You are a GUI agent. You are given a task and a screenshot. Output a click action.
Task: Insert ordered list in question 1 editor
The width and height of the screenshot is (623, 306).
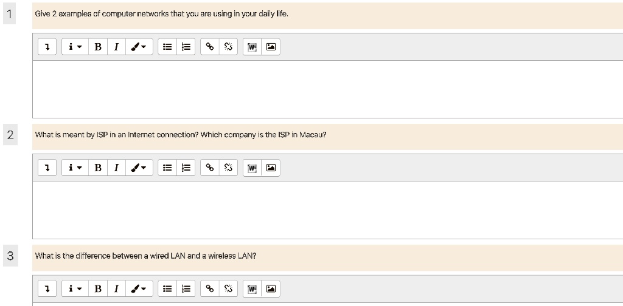(x=187, y=47)
